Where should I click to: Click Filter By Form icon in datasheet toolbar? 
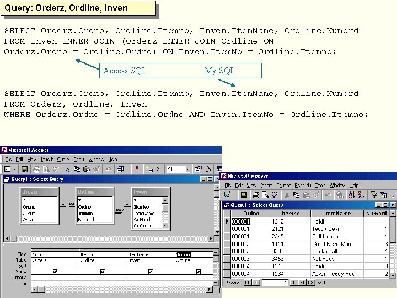coord(383,195)
